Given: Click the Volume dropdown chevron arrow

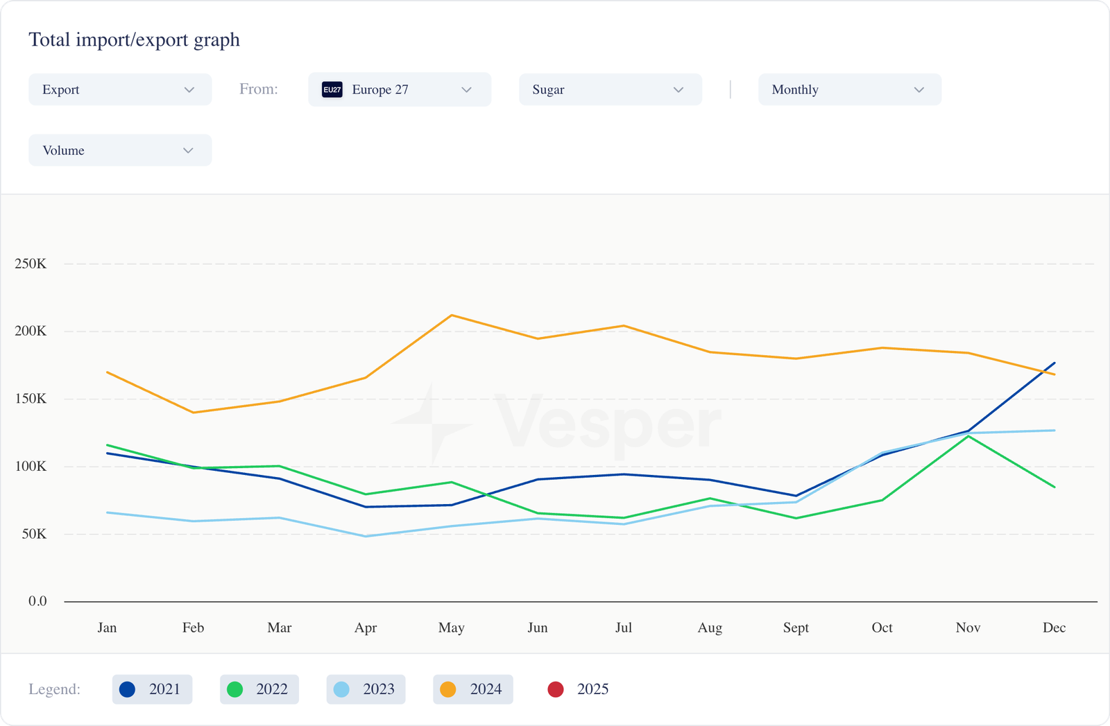Looking at the screenshot, I should tap(188, 150).
